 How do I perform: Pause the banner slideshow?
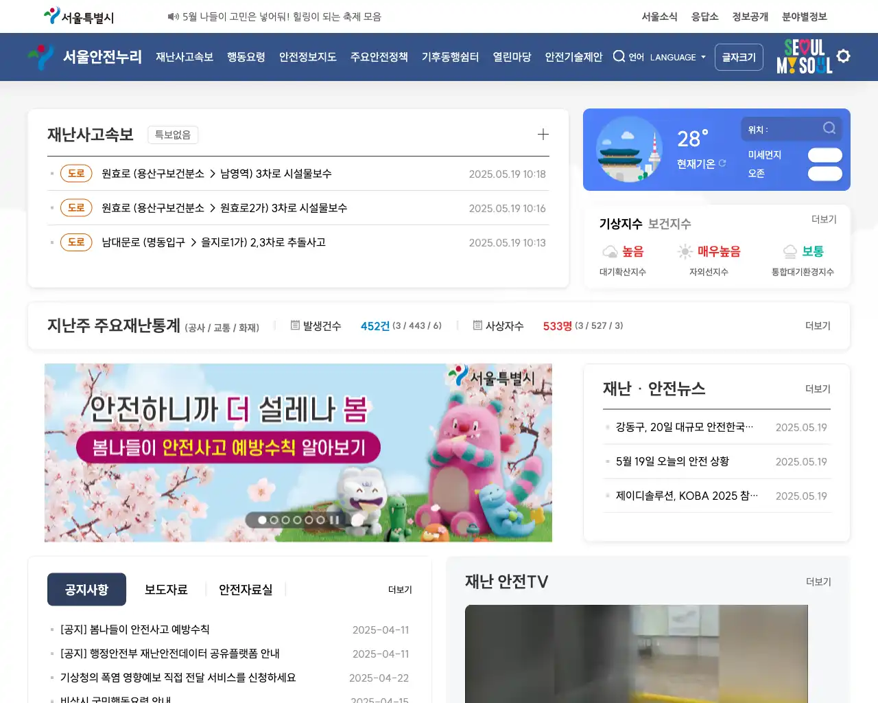(334, 520)
